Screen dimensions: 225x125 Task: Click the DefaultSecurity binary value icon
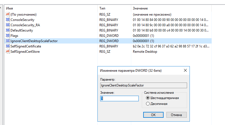[8, 30]
